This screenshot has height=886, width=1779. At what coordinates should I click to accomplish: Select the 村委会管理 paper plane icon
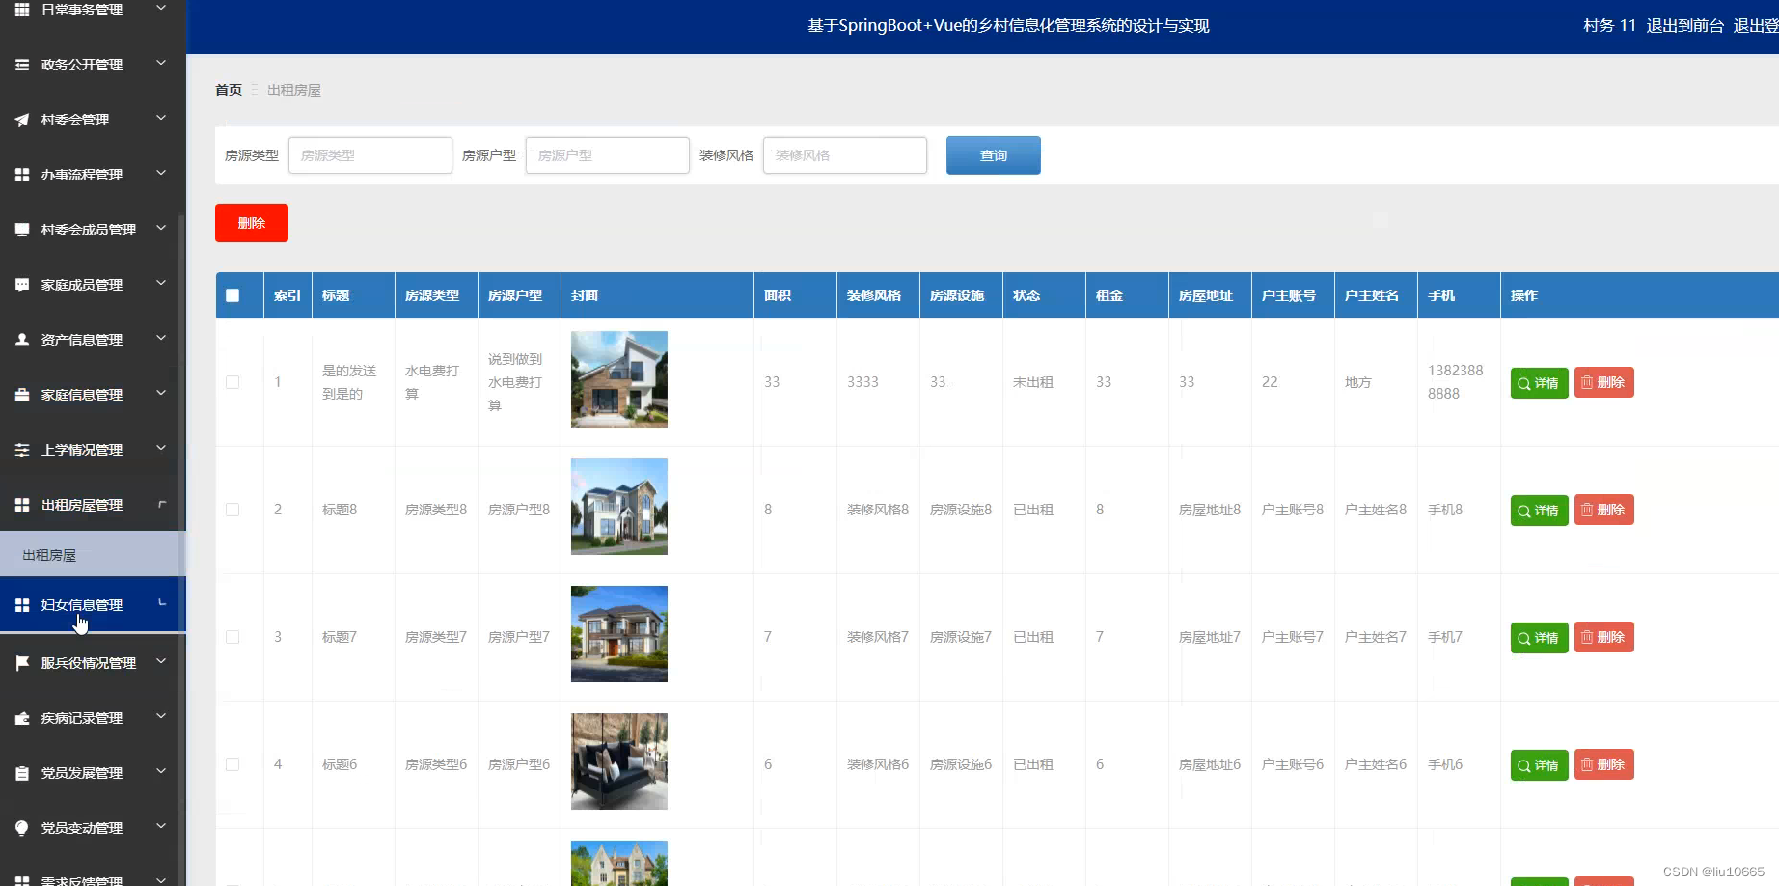coord(22,119)
